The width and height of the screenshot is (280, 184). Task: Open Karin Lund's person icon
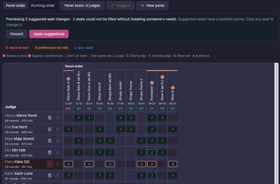58,175
